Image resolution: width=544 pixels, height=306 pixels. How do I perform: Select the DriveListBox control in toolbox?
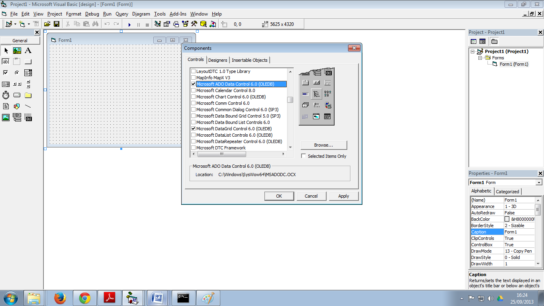coord(17,95)
